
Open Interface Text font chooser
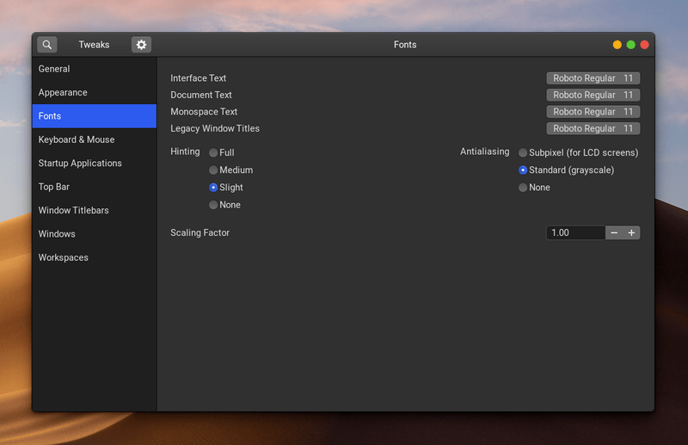point(593,78)
